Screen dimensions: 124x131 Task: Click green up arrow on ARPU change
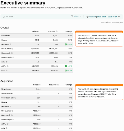pyautogui.click(x=66, y=66)
